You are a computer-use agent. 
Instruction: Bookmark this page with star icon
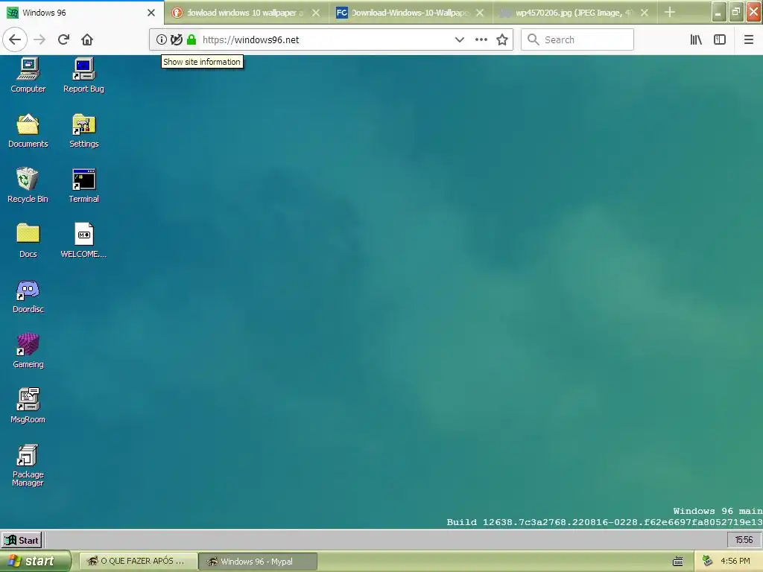coord(502,39)
